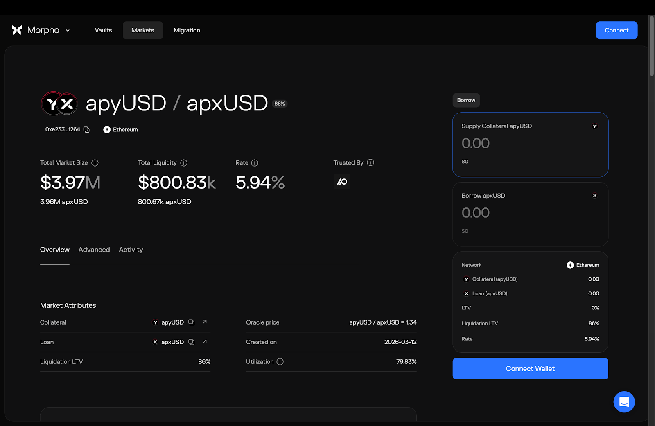Image resolution: width=655 pixels, height=426 pixels.
Task: Open the Vaults page
Action: click(x=103, y=30)
